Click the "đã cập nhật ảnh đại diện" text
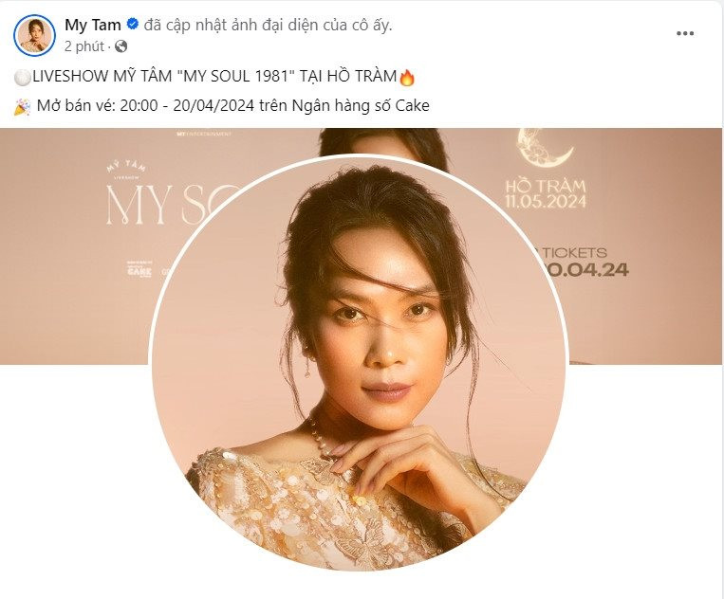This screenshot has height=599, width=724. pyautogui.click(x=268, y=25)
